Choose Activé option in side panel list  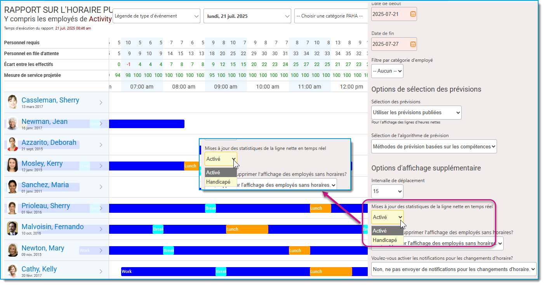(x=387, y=231)
